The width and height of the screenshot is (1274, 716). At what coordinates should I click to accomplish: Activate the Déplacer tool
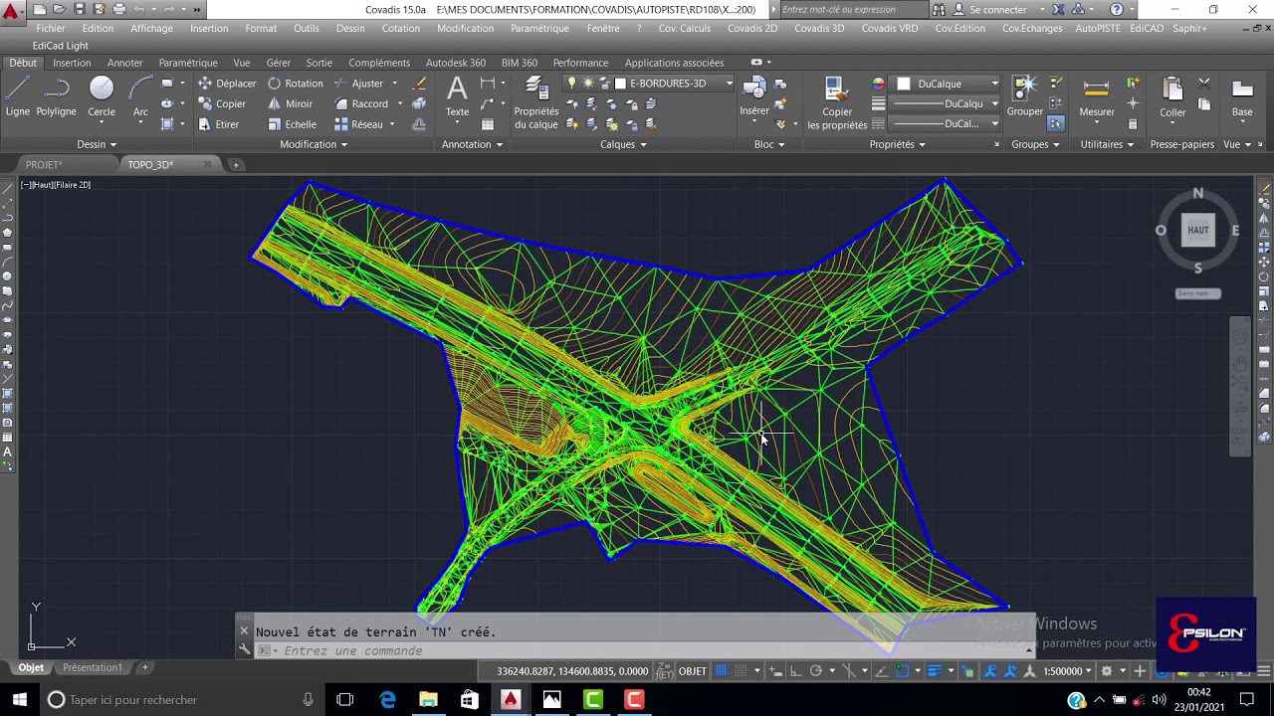(x=227, y=84)
